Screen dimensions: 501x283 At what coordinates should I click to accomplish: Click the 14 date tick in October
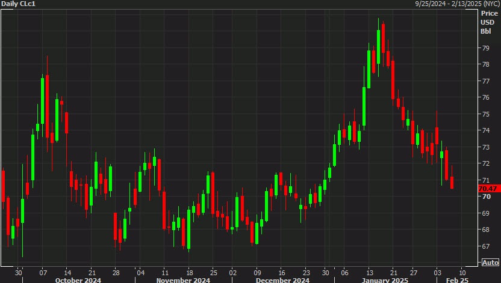67,273
